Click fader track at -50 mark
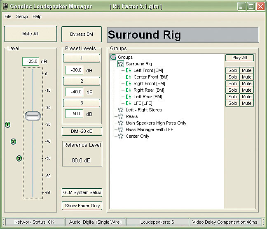267x229 pixels. [x=33, y=158]
